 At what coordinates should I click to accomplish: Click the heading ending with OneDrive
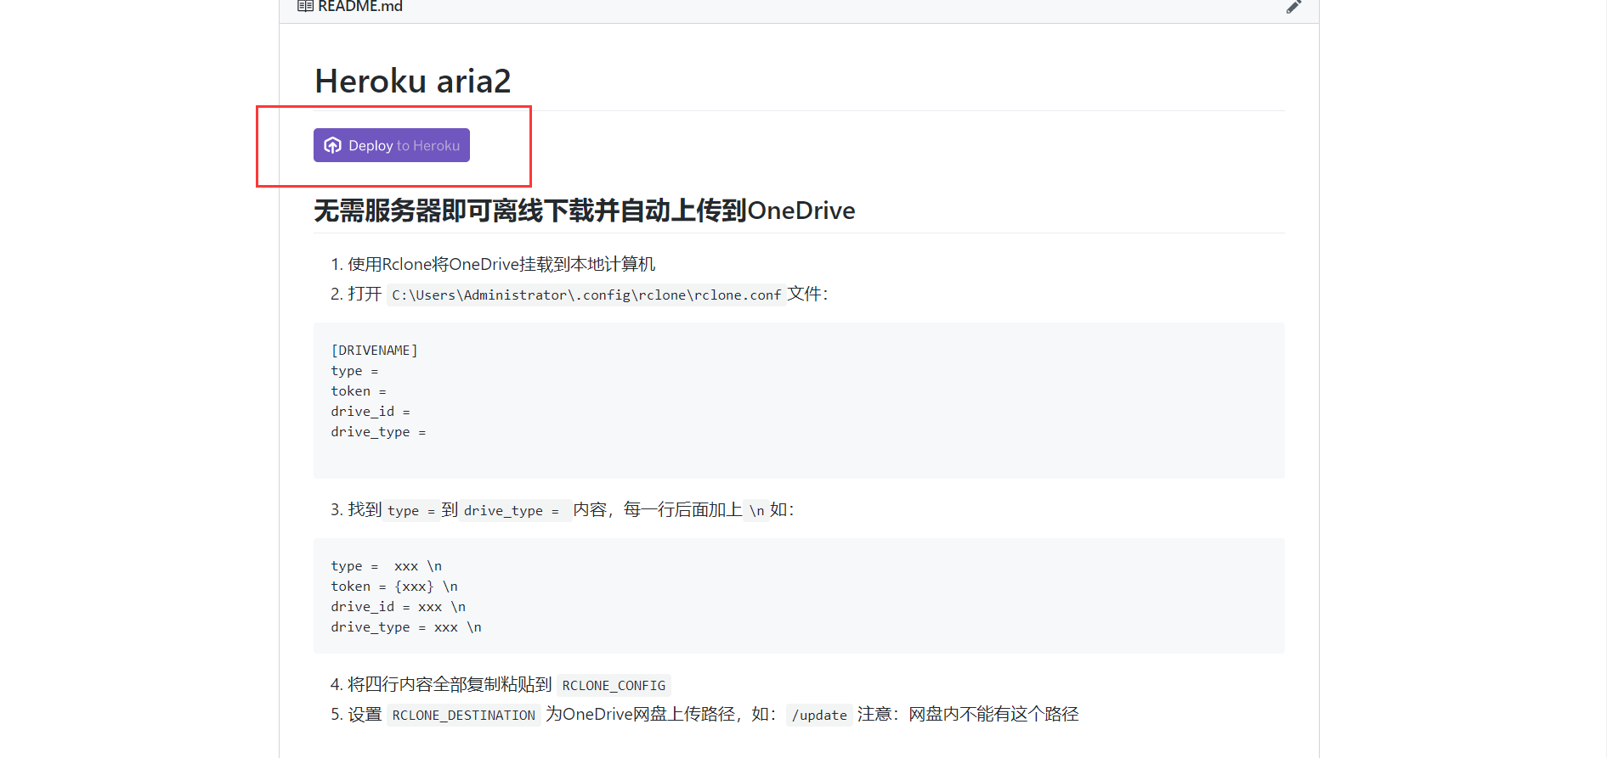point(584,211)
